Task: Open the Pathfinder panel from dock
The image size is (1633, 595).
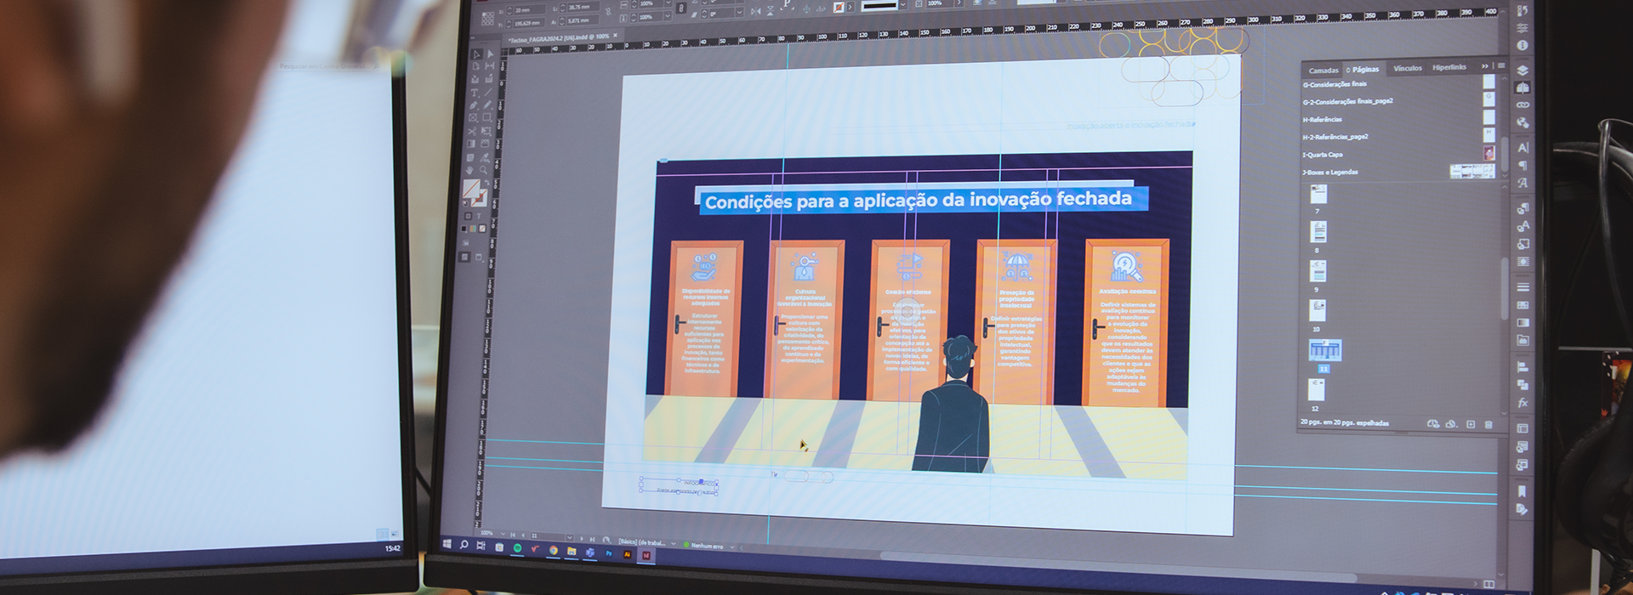Action: pyautogui.click(x=1523, y=384)
